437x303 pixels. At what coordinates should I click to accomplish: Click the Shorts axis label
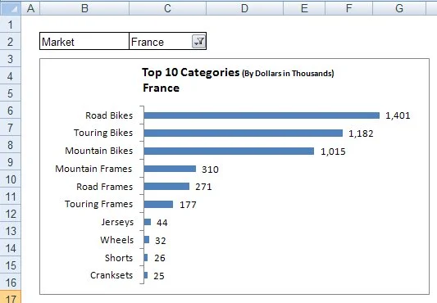(x=119, y=258)
